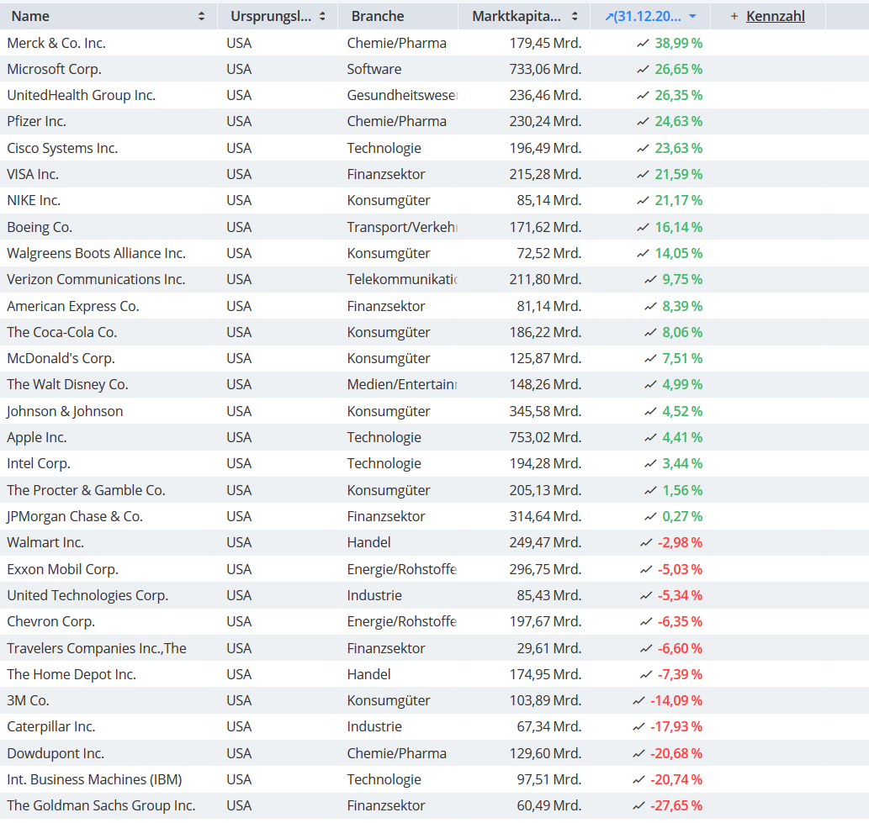The width and height of the screenshot is (869, 823).
Task: Click the Branche column header
Action: coord(378,17)
